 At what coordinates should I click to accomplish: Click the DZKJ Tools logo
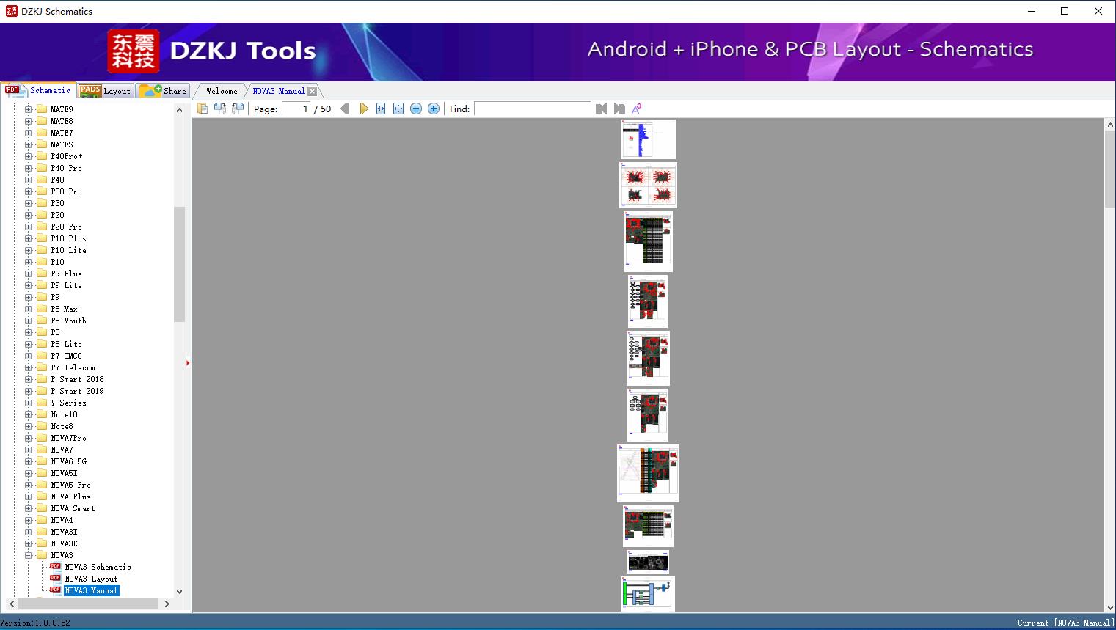click(x=213, y=51)
